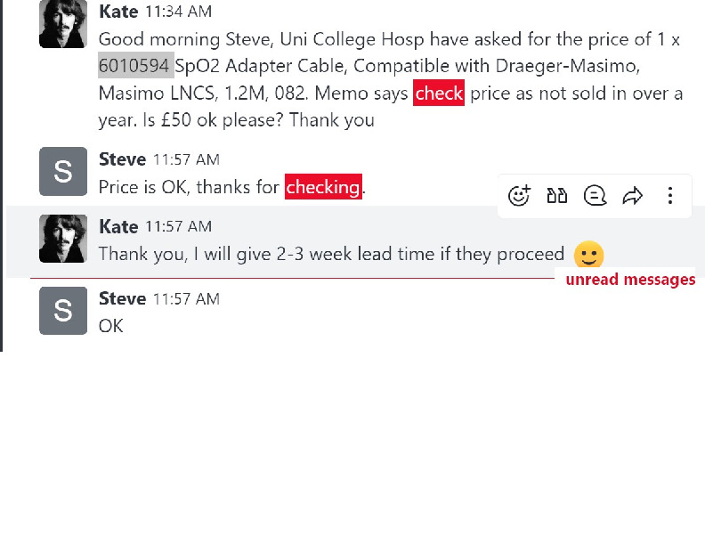Image resolution: width=705 pixels, height=545 pixels.
Task: Click the add reaction emoji icon
Action: (x=519, y=196)
